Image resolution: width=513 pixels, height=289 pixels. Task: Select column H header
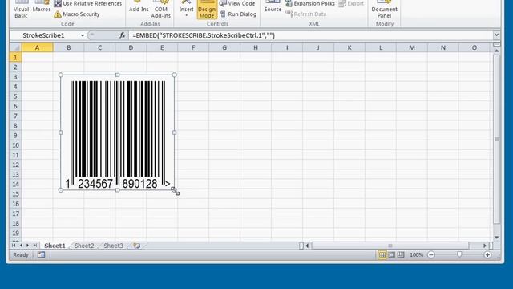(x=256, y=48)
